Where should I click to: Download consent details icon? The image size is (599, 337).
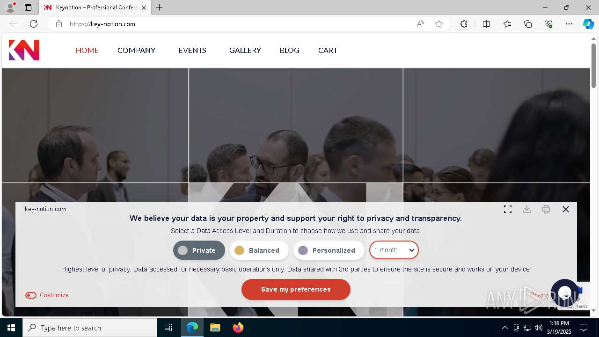pyautogui.click(x=527, y=209)
